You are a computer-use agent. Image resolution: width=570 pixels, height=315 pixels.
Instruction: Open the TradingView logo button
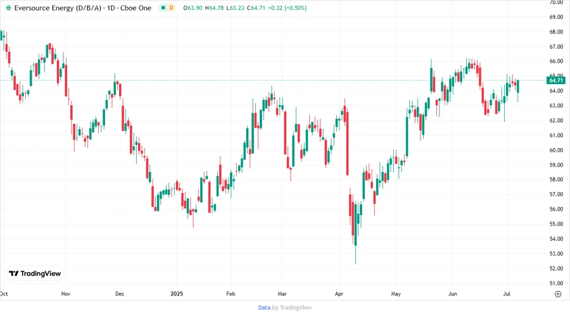click(35, 273)
